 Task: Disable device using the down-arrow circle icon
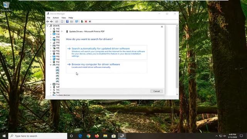90,22
